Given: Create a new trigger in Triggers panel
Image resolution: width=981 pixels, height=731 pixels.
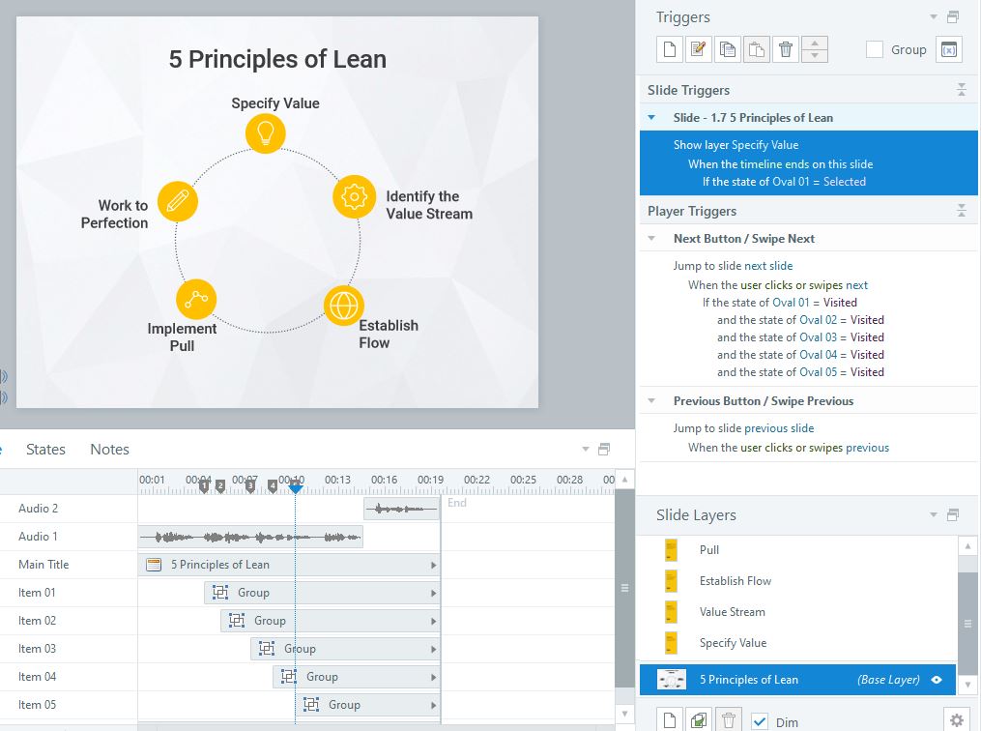Looking at the screenshot, I should pos(670,49).
